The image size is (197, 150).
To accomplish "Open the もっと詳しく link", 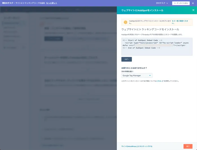I will click(x=52, y=3).
